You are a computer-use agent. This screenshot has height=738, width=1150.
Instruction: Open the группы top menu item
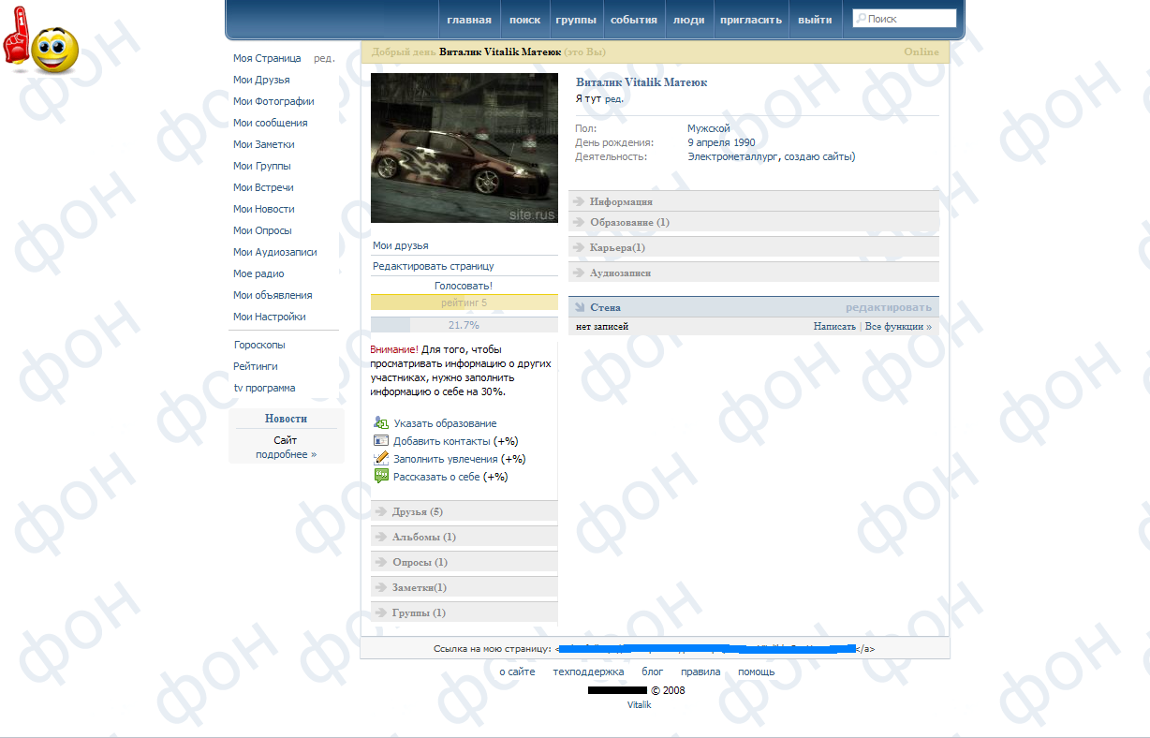pos(577,20)
